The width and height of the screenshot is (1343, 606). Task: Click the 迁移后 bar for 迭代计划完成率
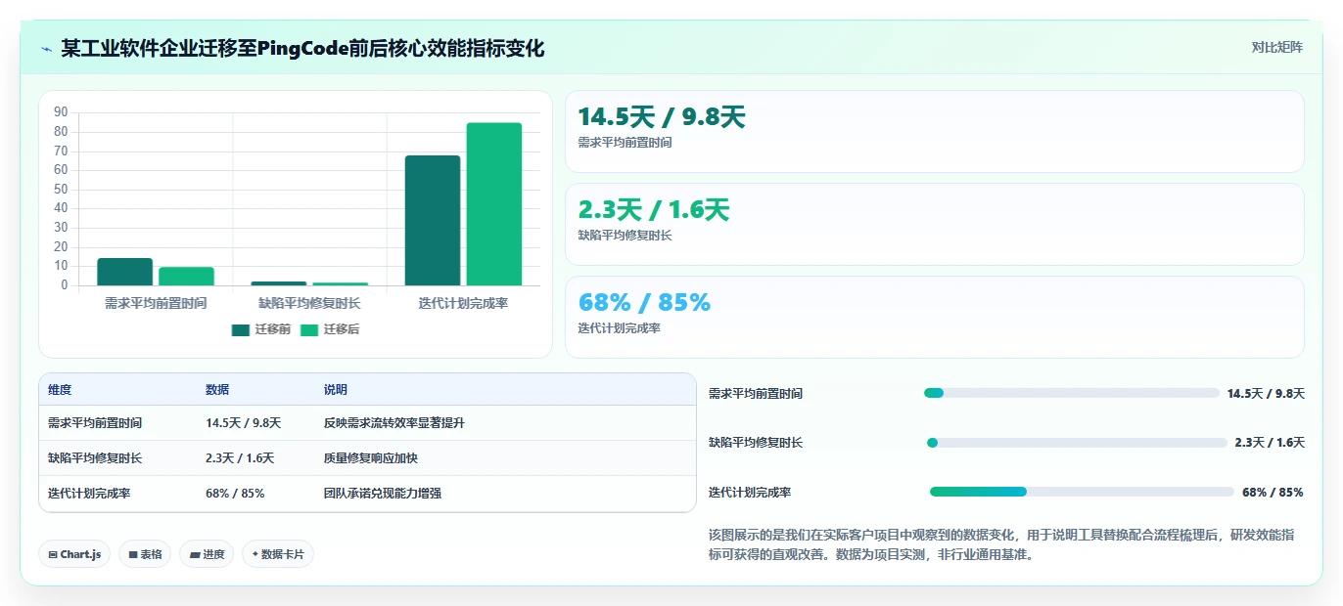tap(494, 204)
